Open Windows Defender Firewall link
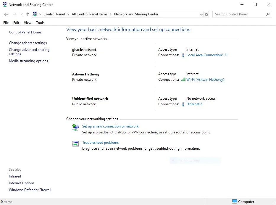Viewport: 276px width, 205px height. point(30,190)
